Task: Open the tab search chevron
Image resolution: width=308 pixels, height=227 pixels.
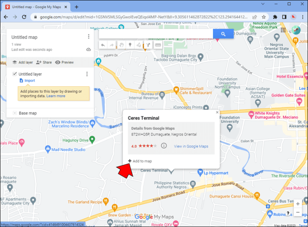Action: (x=262, y=4)
